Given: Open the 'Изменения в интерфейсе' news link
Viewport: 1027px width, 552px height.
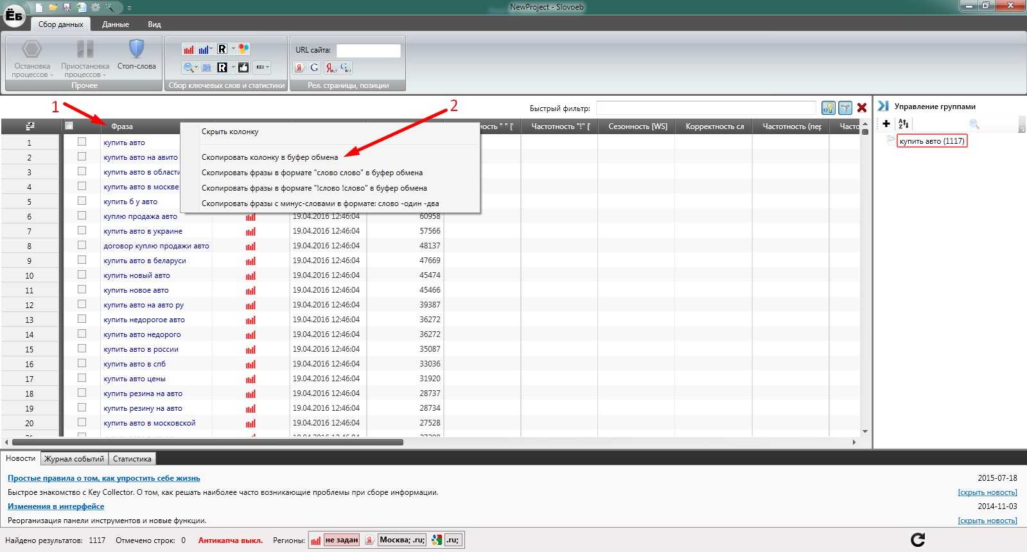Looking at the screenshot, I should 56,506.
